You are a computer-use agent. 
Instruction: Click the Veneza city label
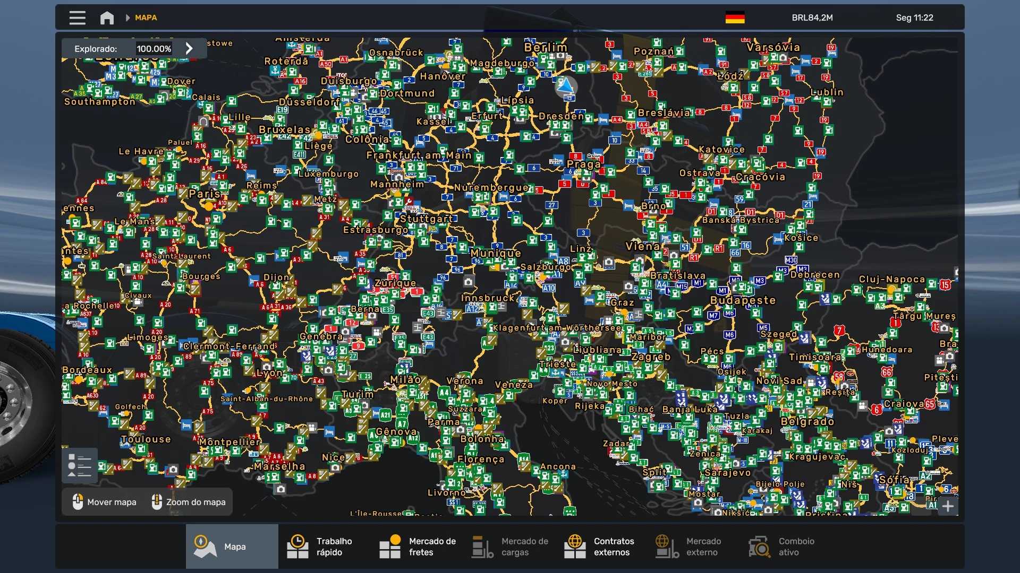[514, 385]
